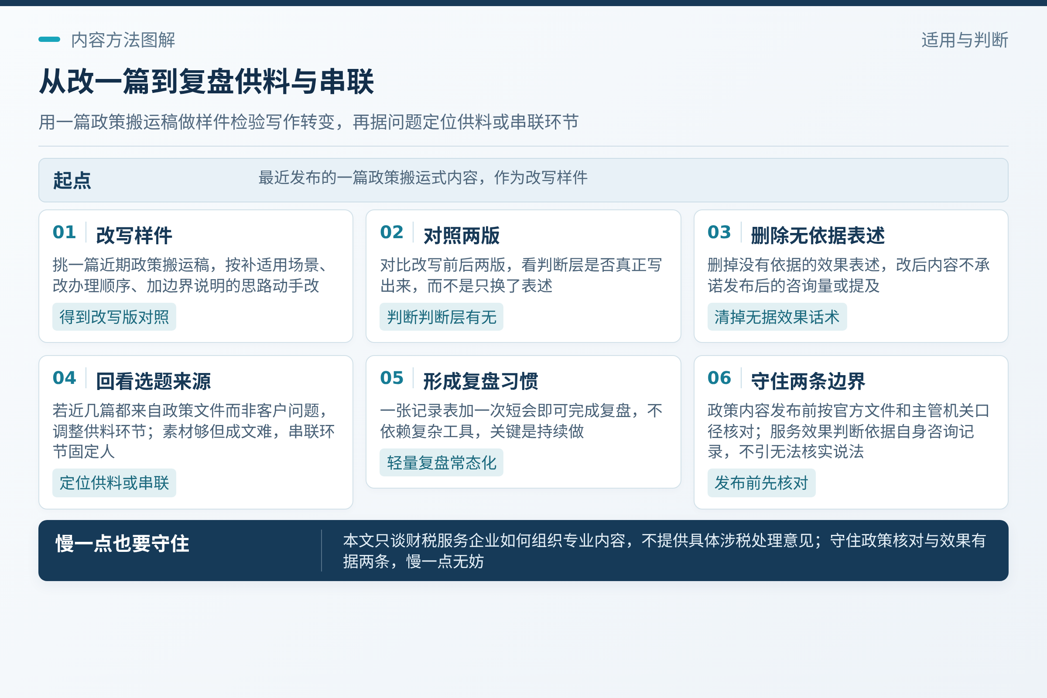Image resolution: width=1047 pixels, height=698 pixels.
Task: Click the subtitle starting 用一篇政策搬运稿
Action: (x=308, y=122)
